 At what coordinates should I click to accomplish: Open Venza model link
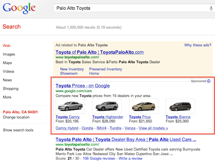click(x=130, y=128)
